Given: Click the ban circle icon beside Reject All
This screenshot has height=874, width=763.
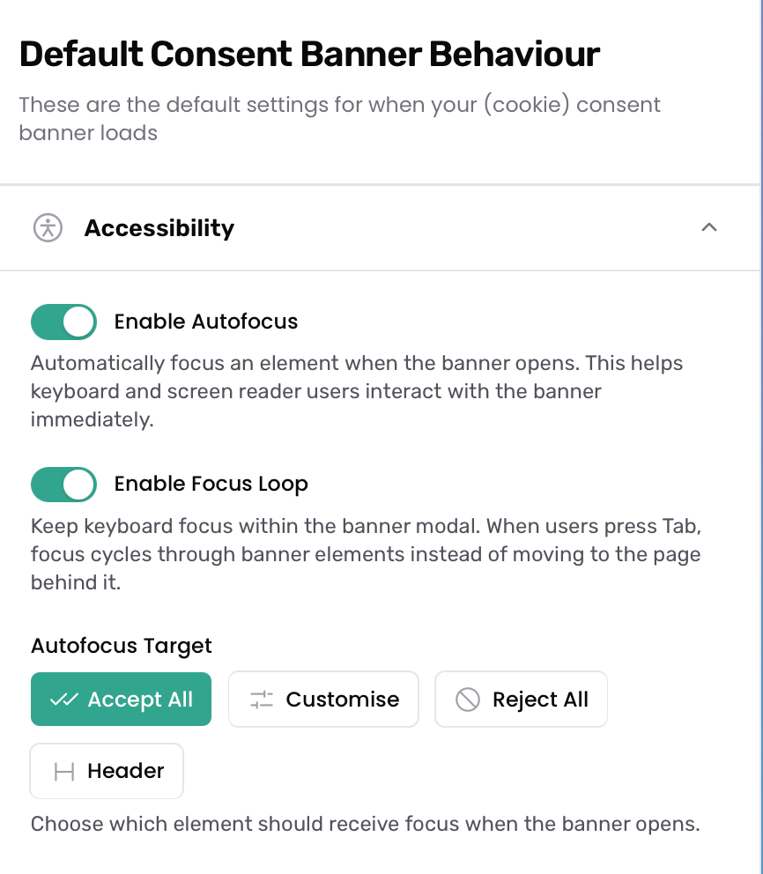Looking at the screenshot, I should click(468, 700).
